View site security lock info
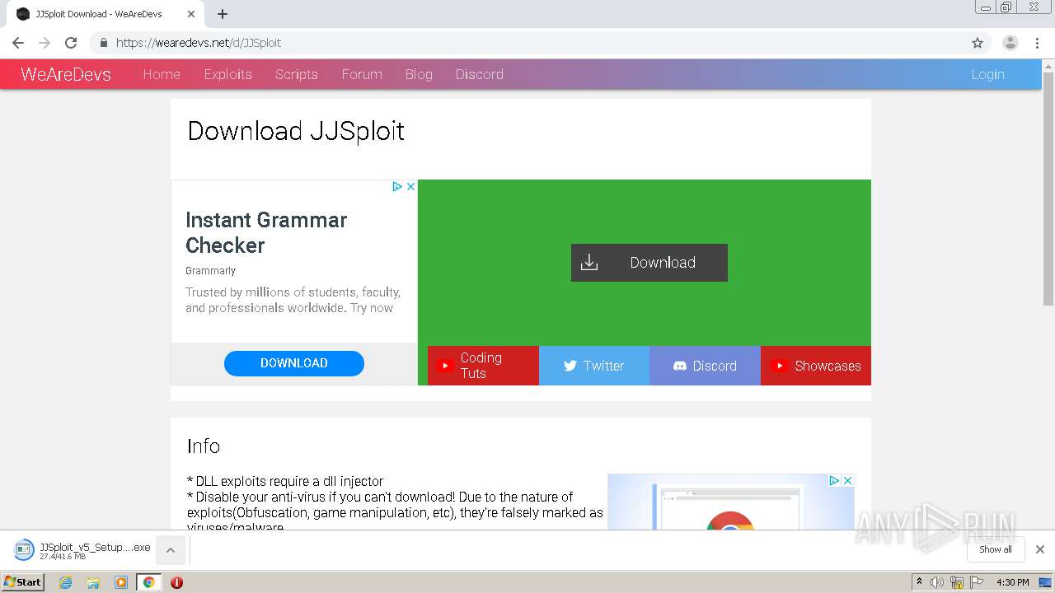 (104, 43)
